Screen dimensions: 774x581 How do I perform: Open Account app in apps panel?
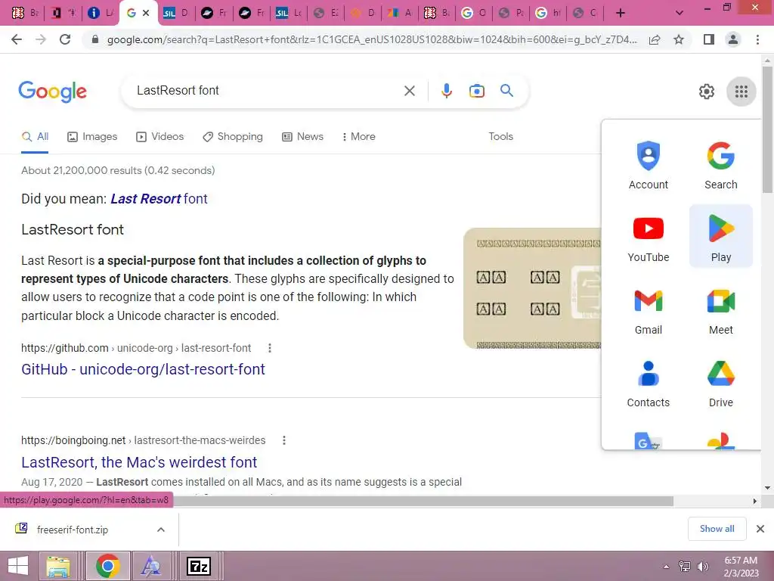[x=648, y=166]
